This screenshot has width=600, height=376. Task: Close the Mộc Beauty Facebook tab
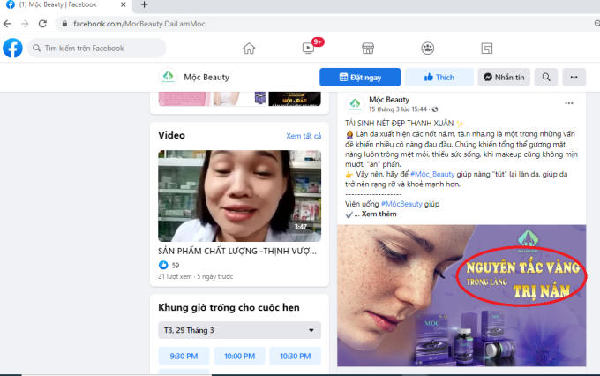(x=124, y=4)
